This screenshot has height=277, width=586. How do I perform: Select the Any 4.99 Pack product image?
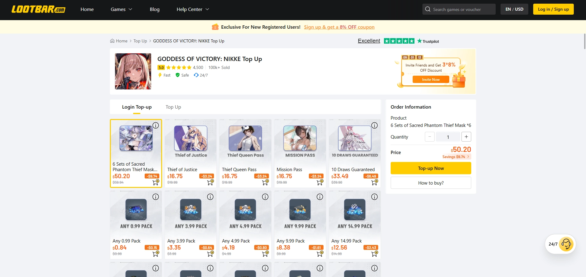pyautogui.click(x=245, y=210)
